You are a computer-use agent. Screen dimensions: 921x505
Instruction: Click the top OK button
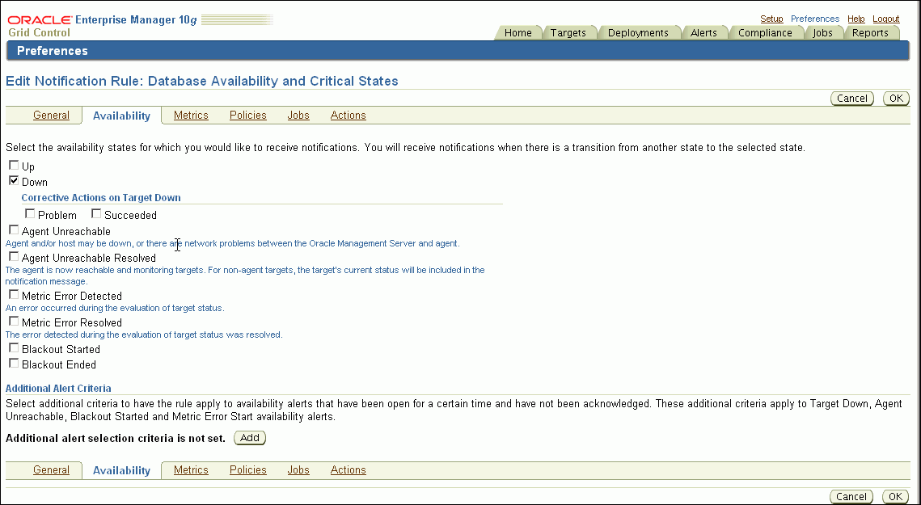pyautogui.click(x=896, y=98)
